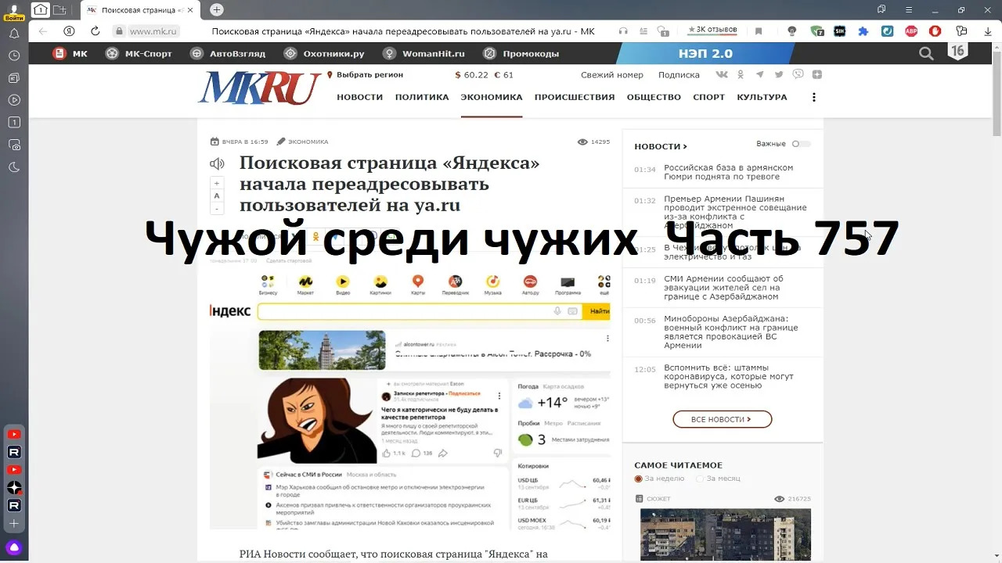Open the downloads panel
The width and height of the screenshot is (1002, 563).
(x=988, y=31)
